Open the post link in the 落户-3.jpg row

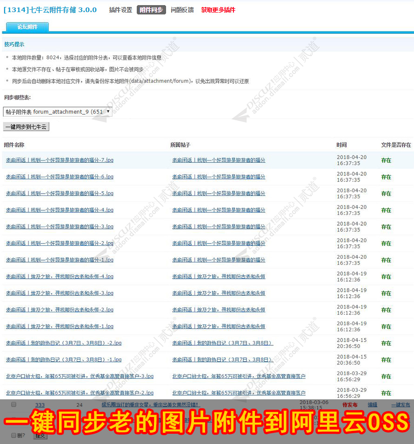coord(239,377)
